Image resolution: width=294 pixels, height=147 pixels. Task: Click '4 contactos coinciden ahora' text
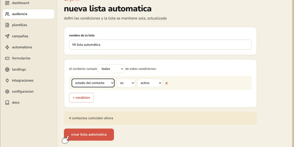(91, 118)
